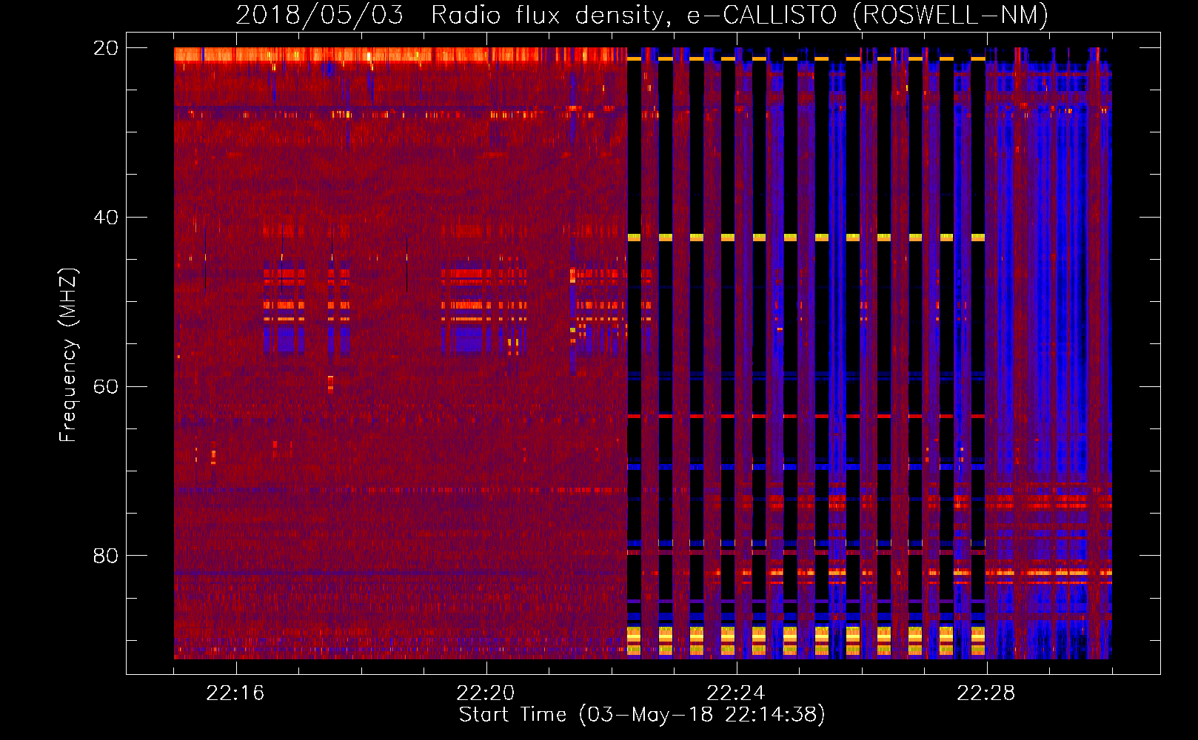Click the '22:16' time tick label
The height and width of the screenshot is (740, 1198).
[235, 693]
